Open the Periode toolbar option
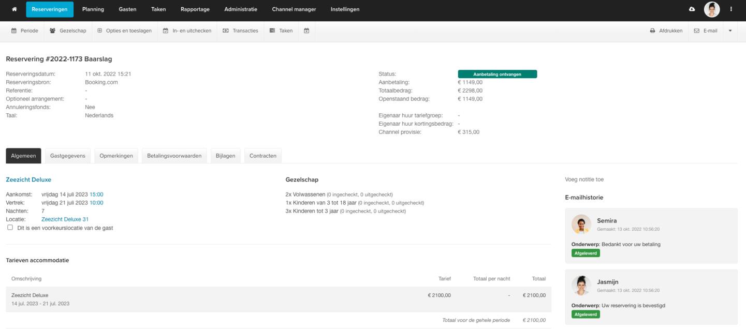Viewport: 746px width, 329px height. pyautogui.click(x=25, y=31)
